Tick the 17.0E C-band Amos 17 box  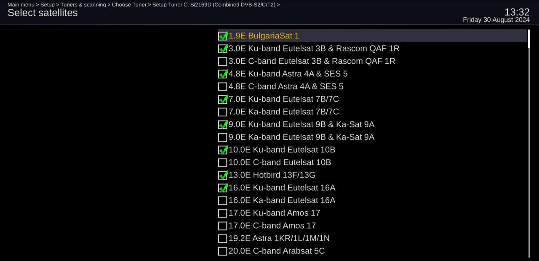223,226
